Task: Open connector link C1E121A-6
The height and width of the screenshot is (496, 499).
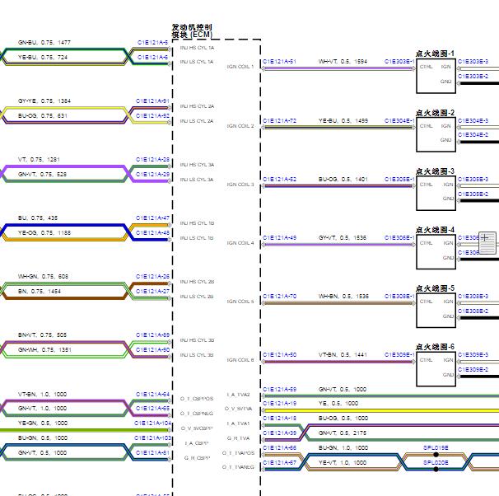Action: click(x=152, y=58)
